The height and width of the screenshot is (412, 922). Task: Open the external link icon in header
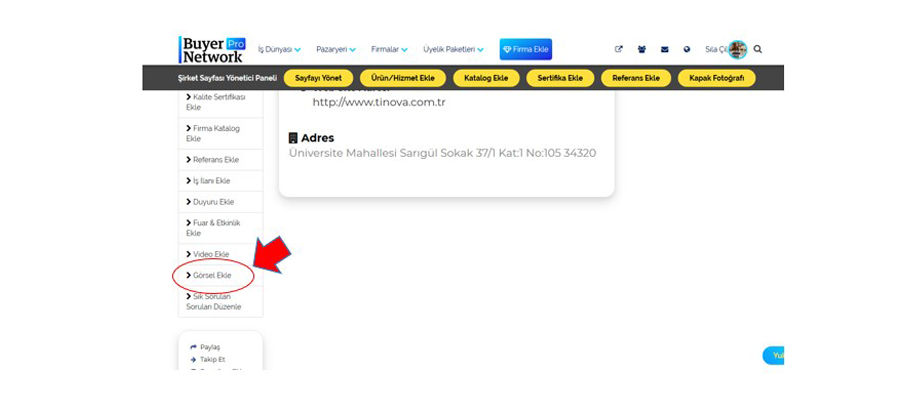[618, 49]
